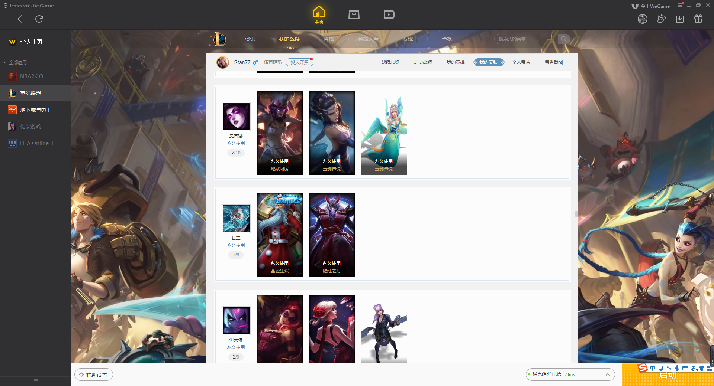Click the 基兰 champion portrait

tap(236, 218)
